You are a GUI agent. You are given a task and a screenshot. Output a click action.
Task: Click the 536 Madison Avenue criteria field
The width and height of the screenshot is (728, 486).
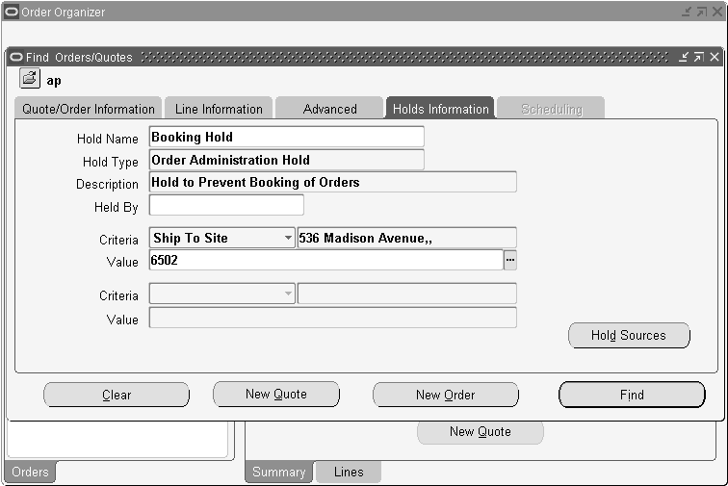[x=406, y=238]
